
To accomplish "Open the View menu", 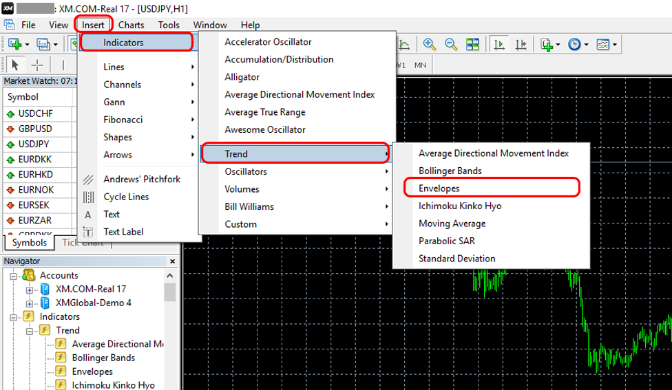I will [59, 25].
